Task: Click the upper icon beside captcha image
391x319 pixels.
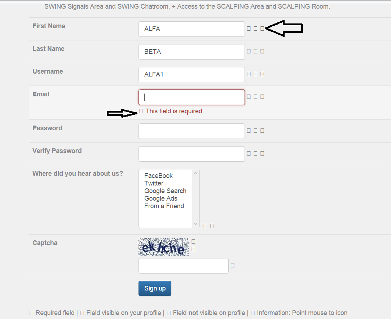Action: coord(193,241)
